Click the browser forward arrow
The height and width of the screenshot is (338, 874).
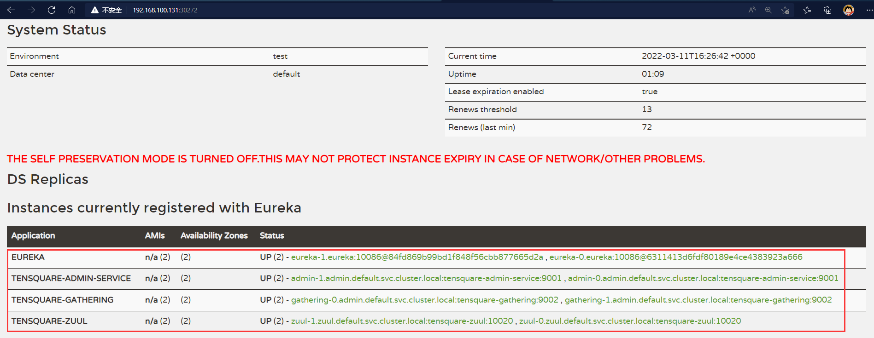(31, 10)
